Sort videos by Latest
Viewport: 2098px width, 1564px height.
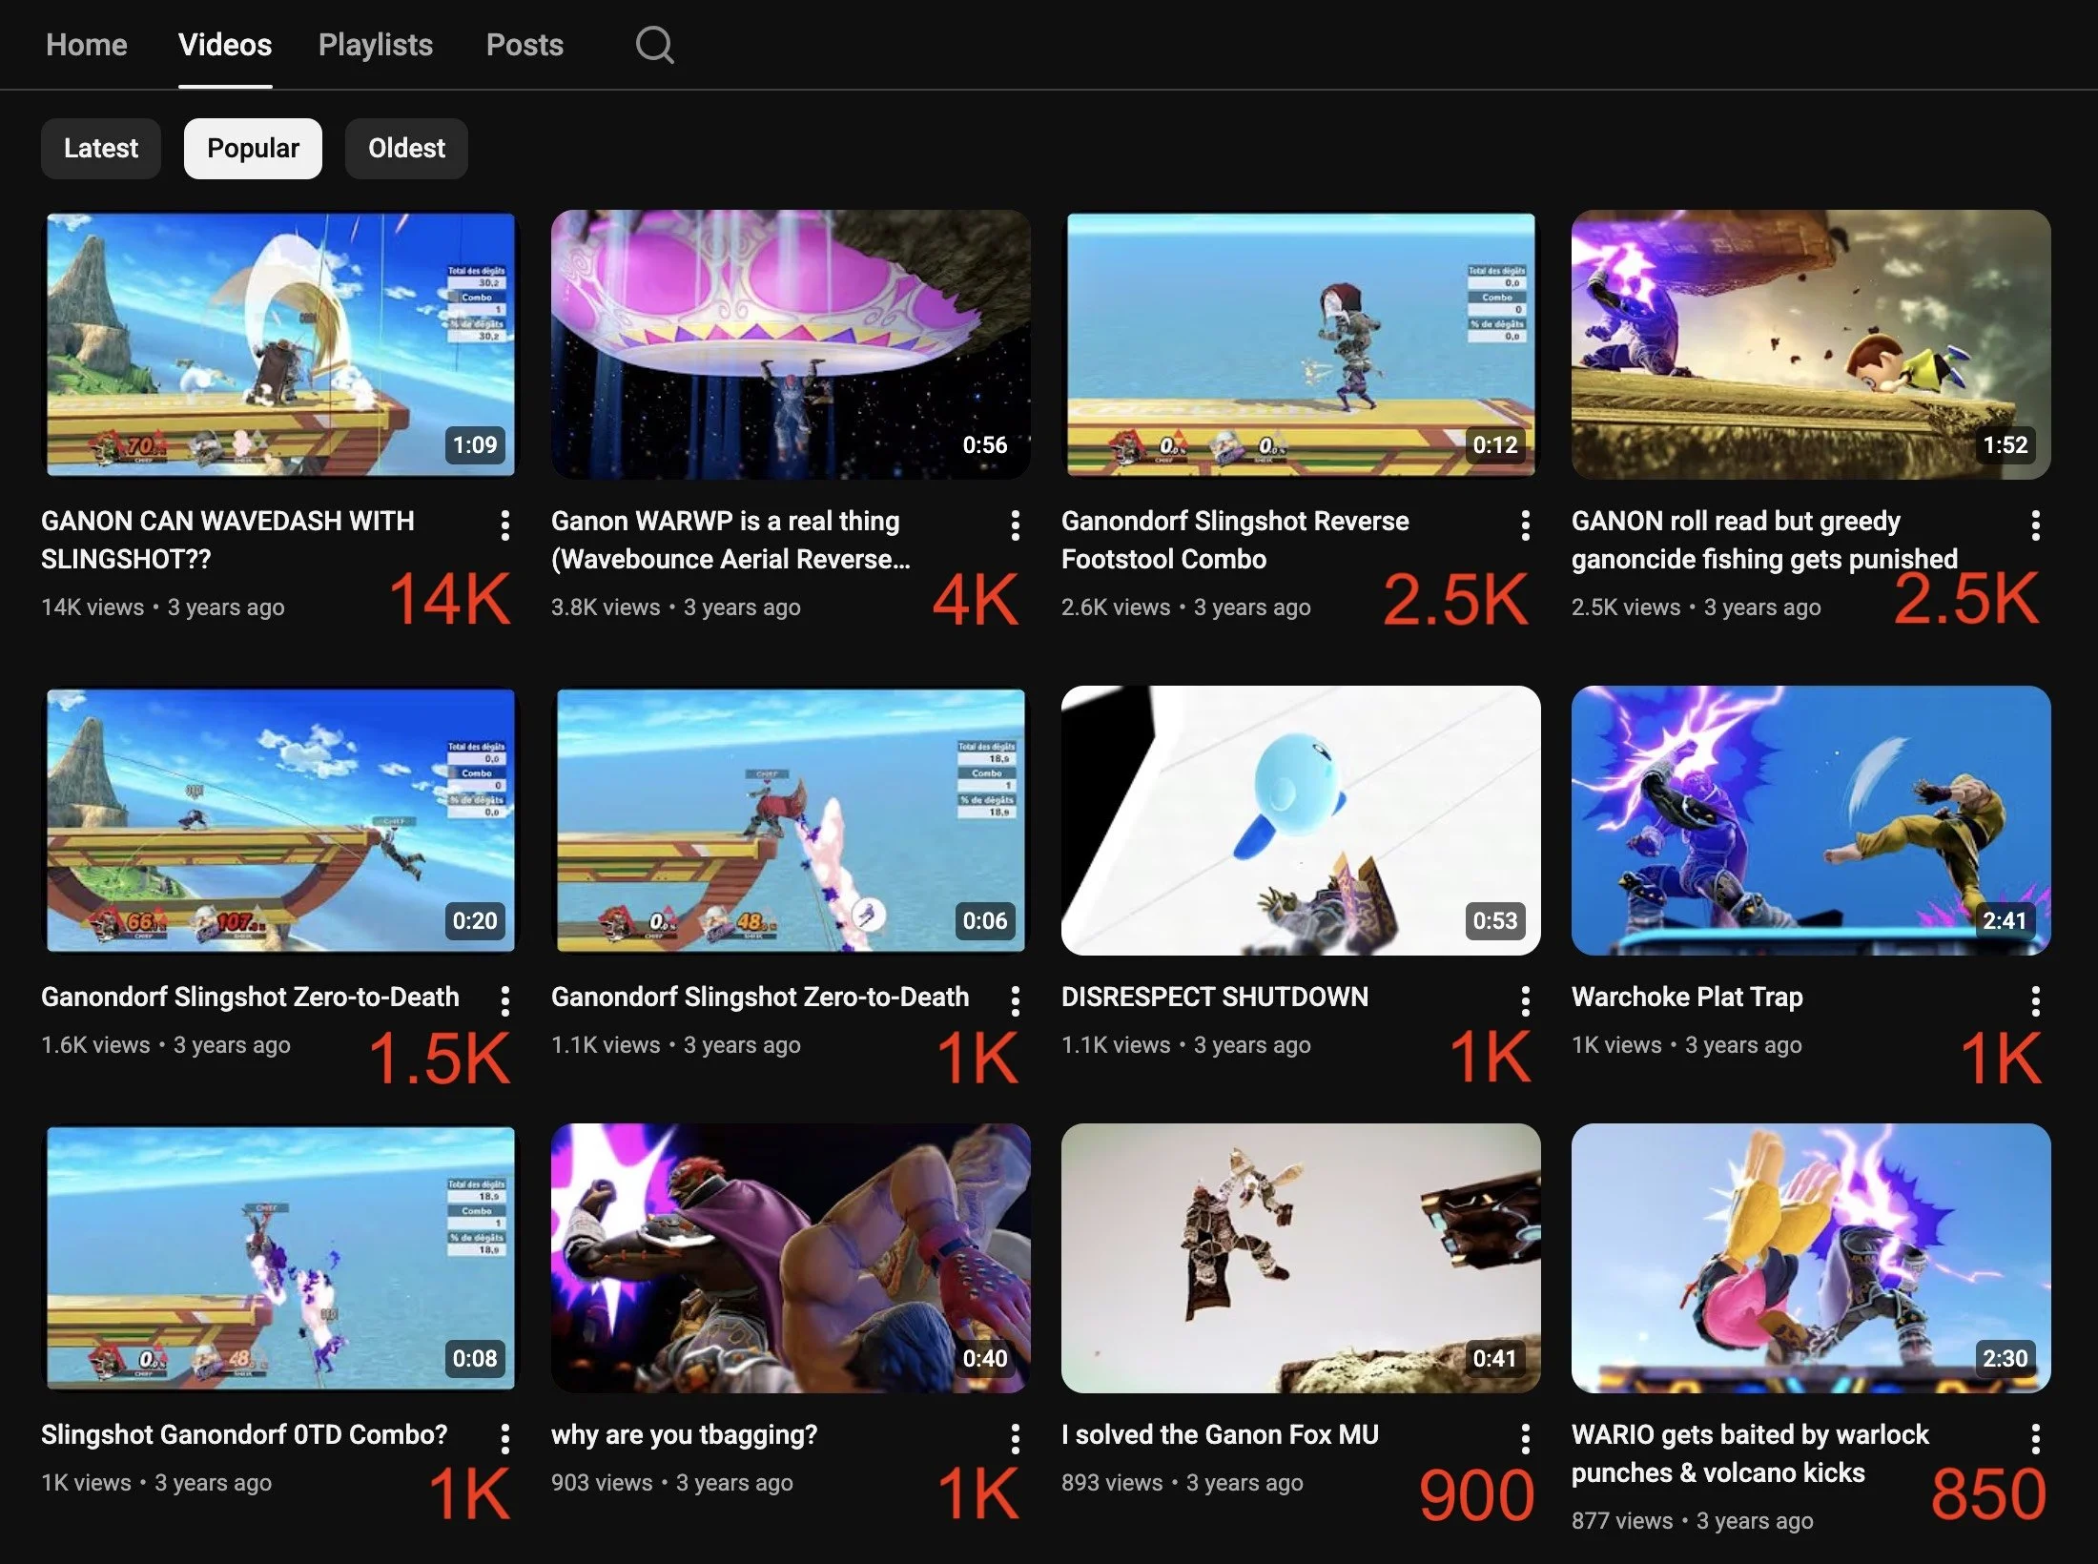100,149
